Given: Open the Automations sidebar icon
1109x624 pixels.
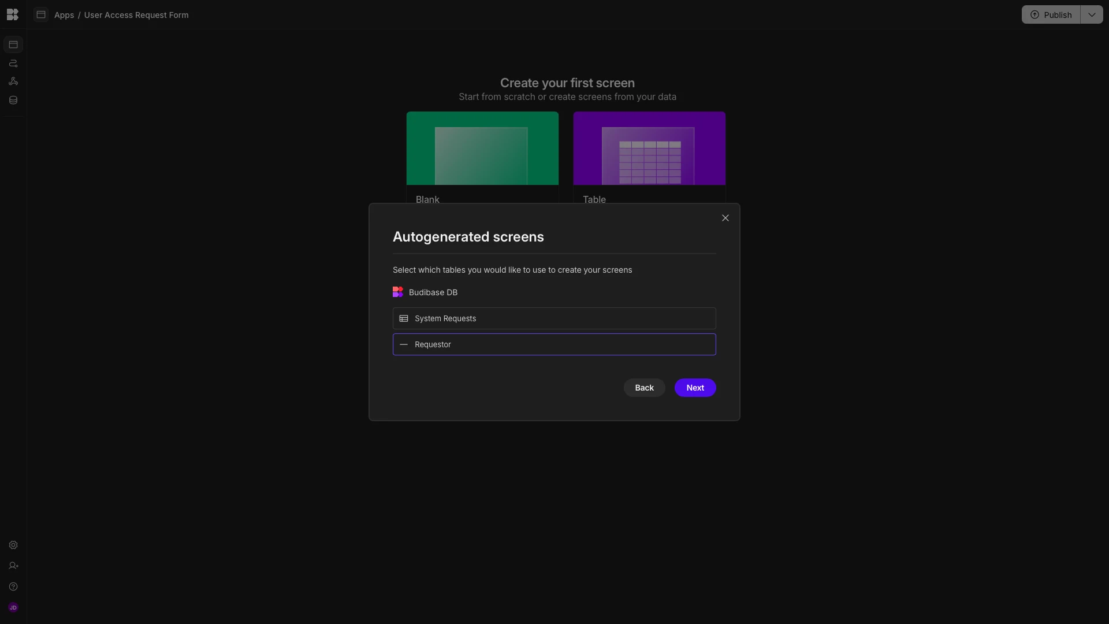Looking at the screenshot, I should pos(13,63).
